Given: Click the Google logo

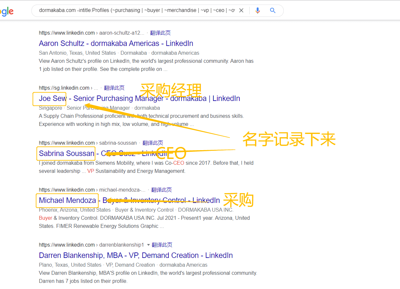Looking at the screenshot, I should [7, 12].
